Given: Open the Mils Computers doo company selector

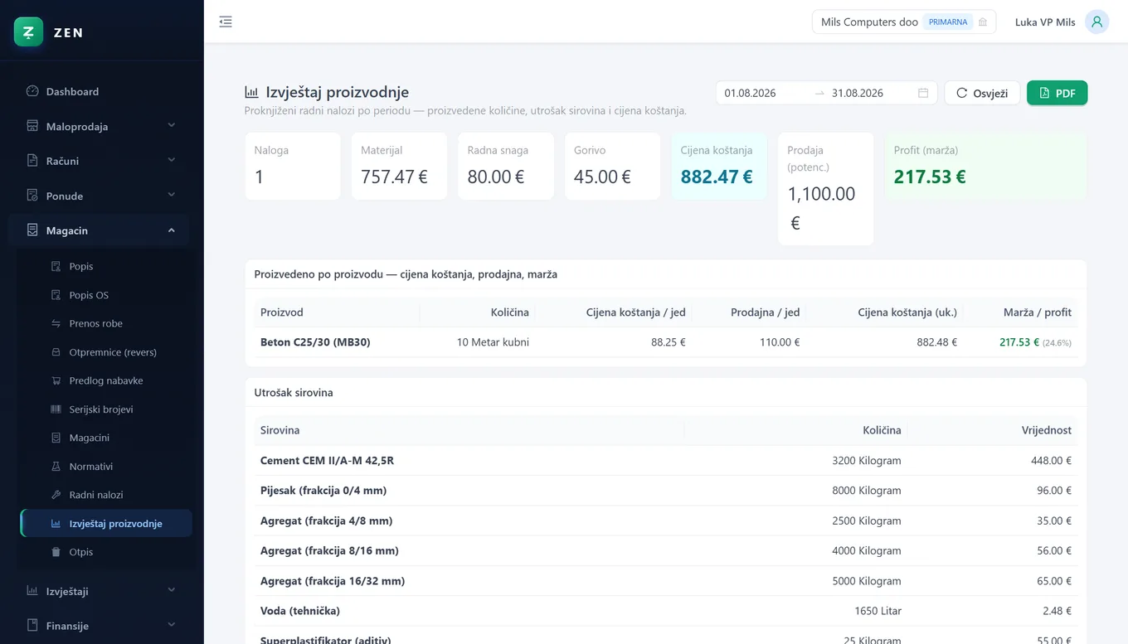Looking at the screenshot, I should 904,22.
